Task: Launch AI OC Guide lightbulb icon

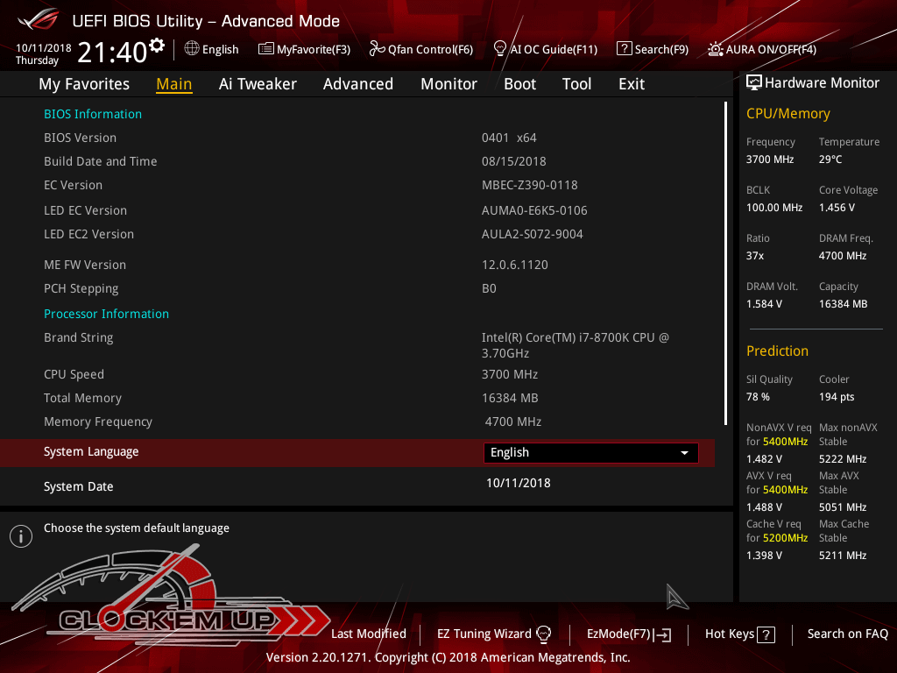Action: pos(500,49)
